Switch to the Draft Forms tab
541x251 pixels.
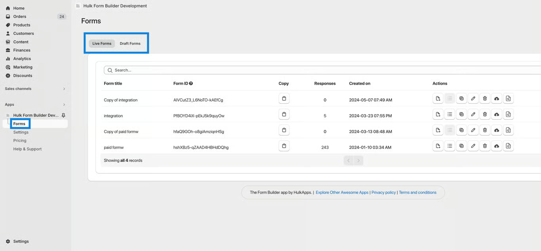(x=130, y=43)
